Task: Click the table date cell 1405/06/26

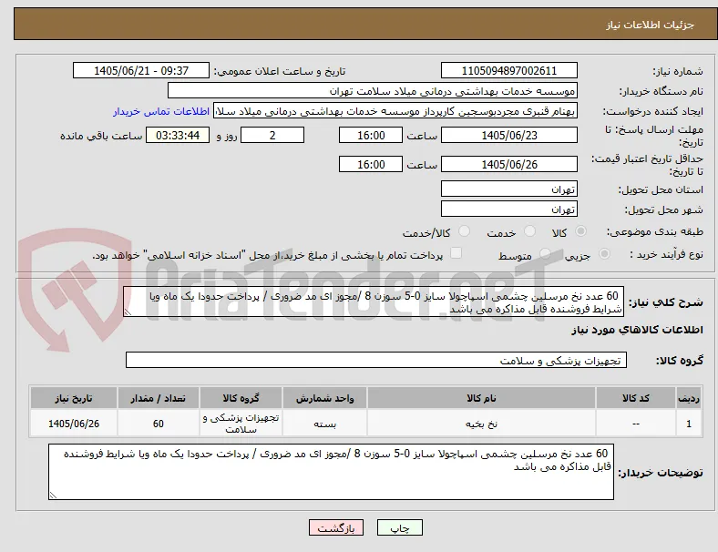Action: coord(74,424)
